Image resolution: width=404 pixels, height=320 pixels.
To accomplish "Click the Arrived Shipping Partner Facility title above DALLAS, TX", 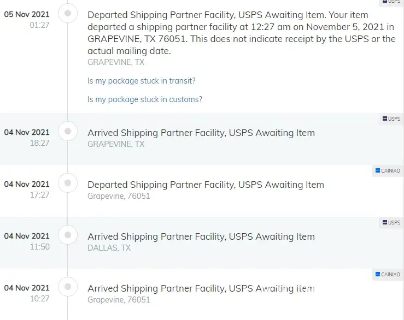I will pos(201,236).
